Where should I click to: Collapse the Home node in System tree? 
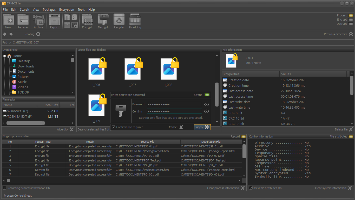[5, 56]
